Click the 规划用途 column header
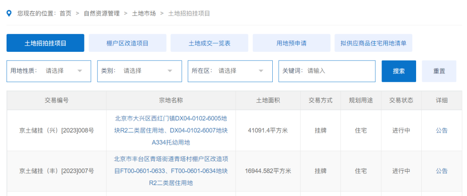Viewport: 467px width, 196px height. pos(361,100)
